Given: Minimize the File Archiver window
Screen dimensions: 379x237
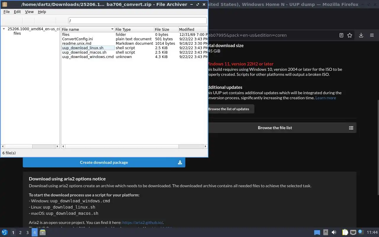Looking at the screenshot, I should point(192,4).
